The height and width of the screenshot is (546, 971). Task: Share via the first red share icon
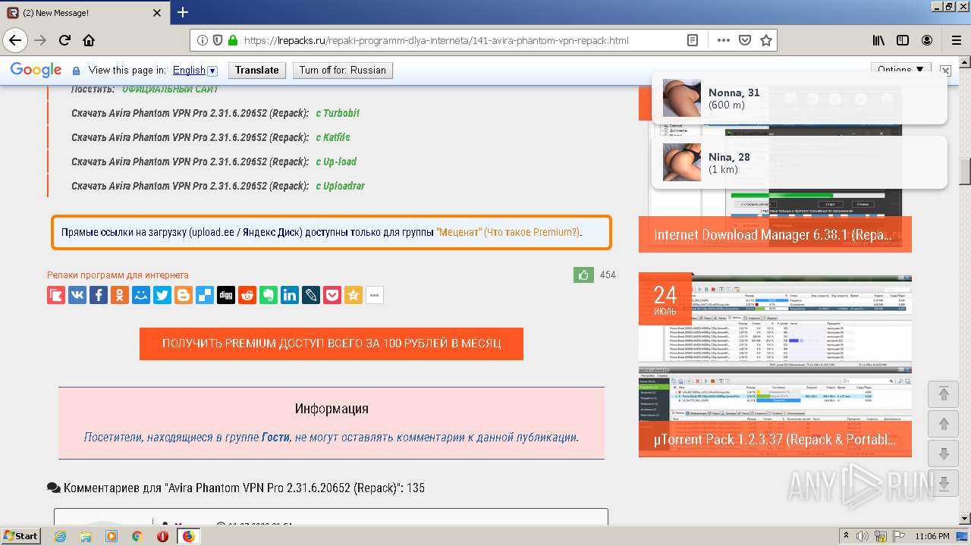point(56,295)
